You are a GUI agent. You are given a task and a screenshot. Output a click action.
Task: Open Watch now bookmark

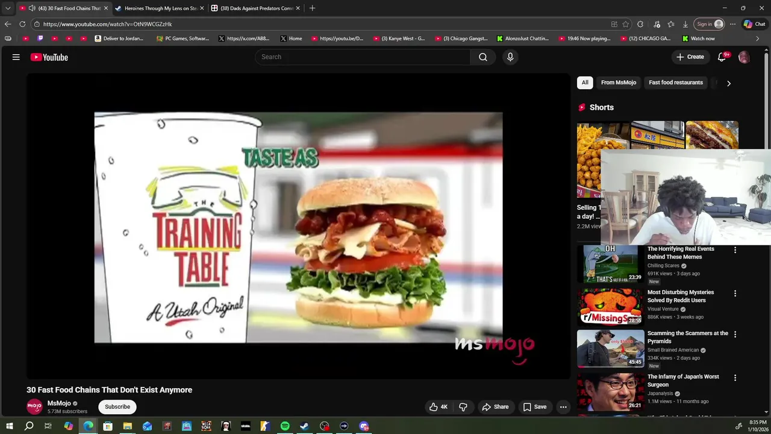[x=698, y=39]
